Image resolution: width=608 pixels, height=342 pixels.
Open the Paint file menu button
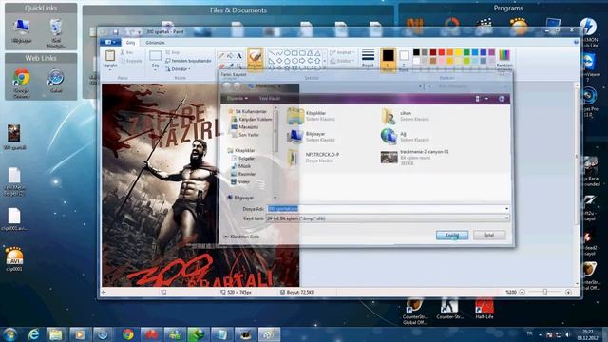tap(110, 42)
